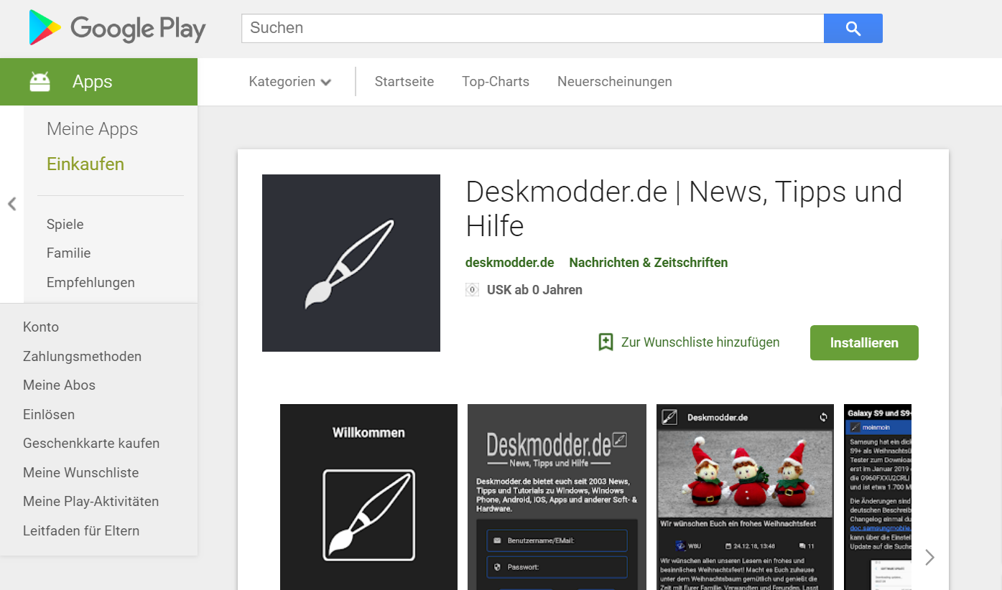Click the Deskmodder brush app icon
This screenshot has width=1002, height=590.
coord(351,263)
